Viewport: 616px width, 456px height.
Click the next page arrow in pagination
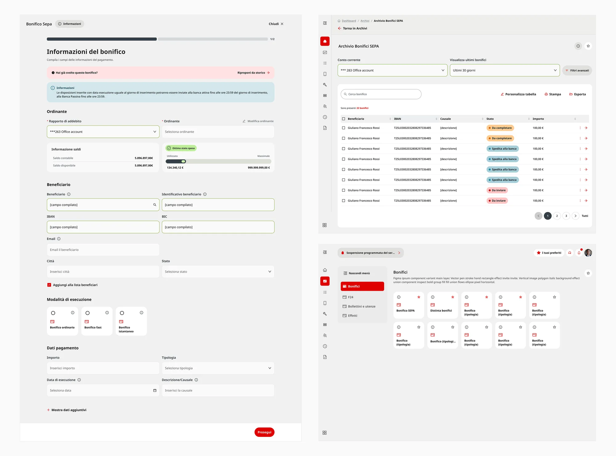[575, 216]
